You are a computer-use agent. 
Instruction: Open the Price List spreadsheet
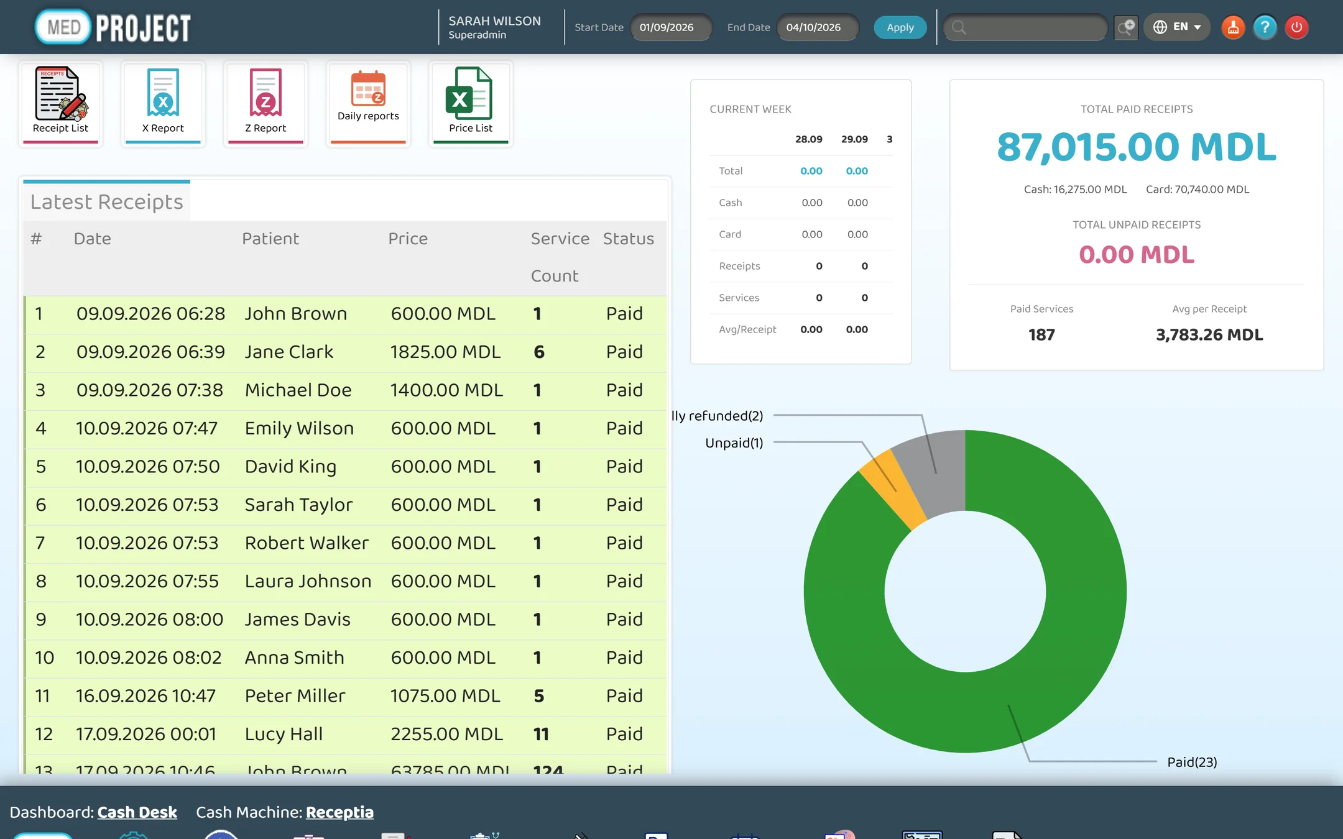click(471, 103)
